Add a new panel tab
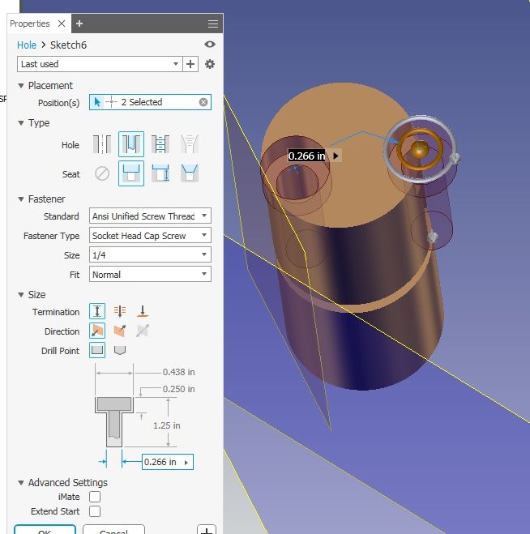 pos(79,23)
